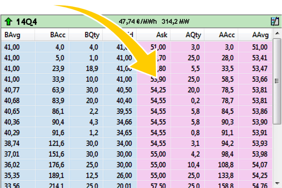
Task: Sort by the AAvg column header
Action: (260, 35)
